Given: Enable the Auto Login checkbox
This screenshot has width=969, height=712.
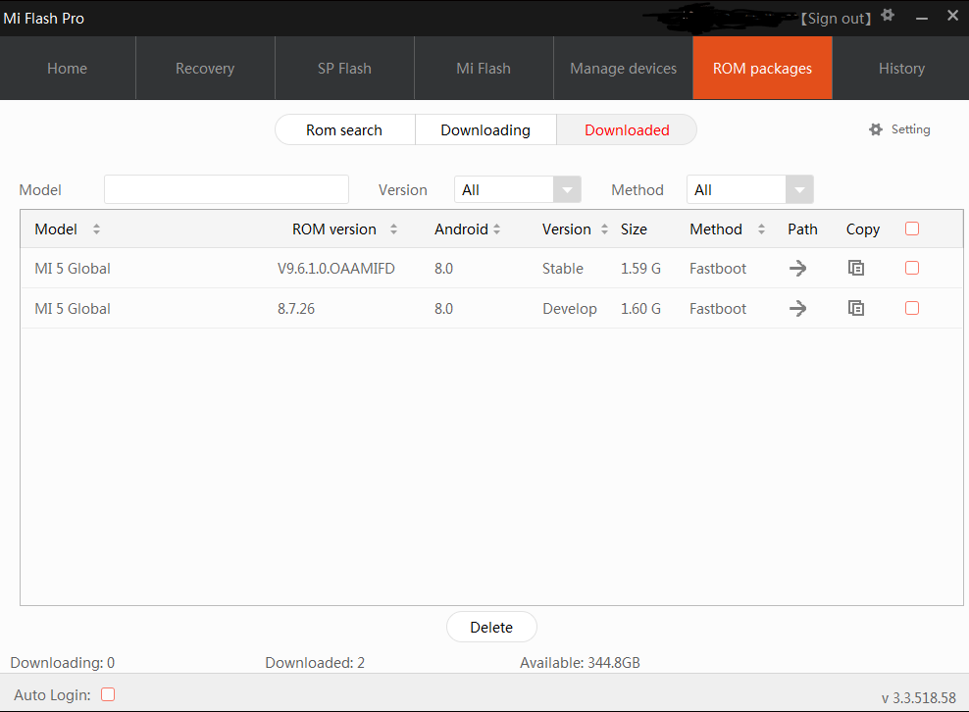Looking at the screenshot, I should [108, 694].
